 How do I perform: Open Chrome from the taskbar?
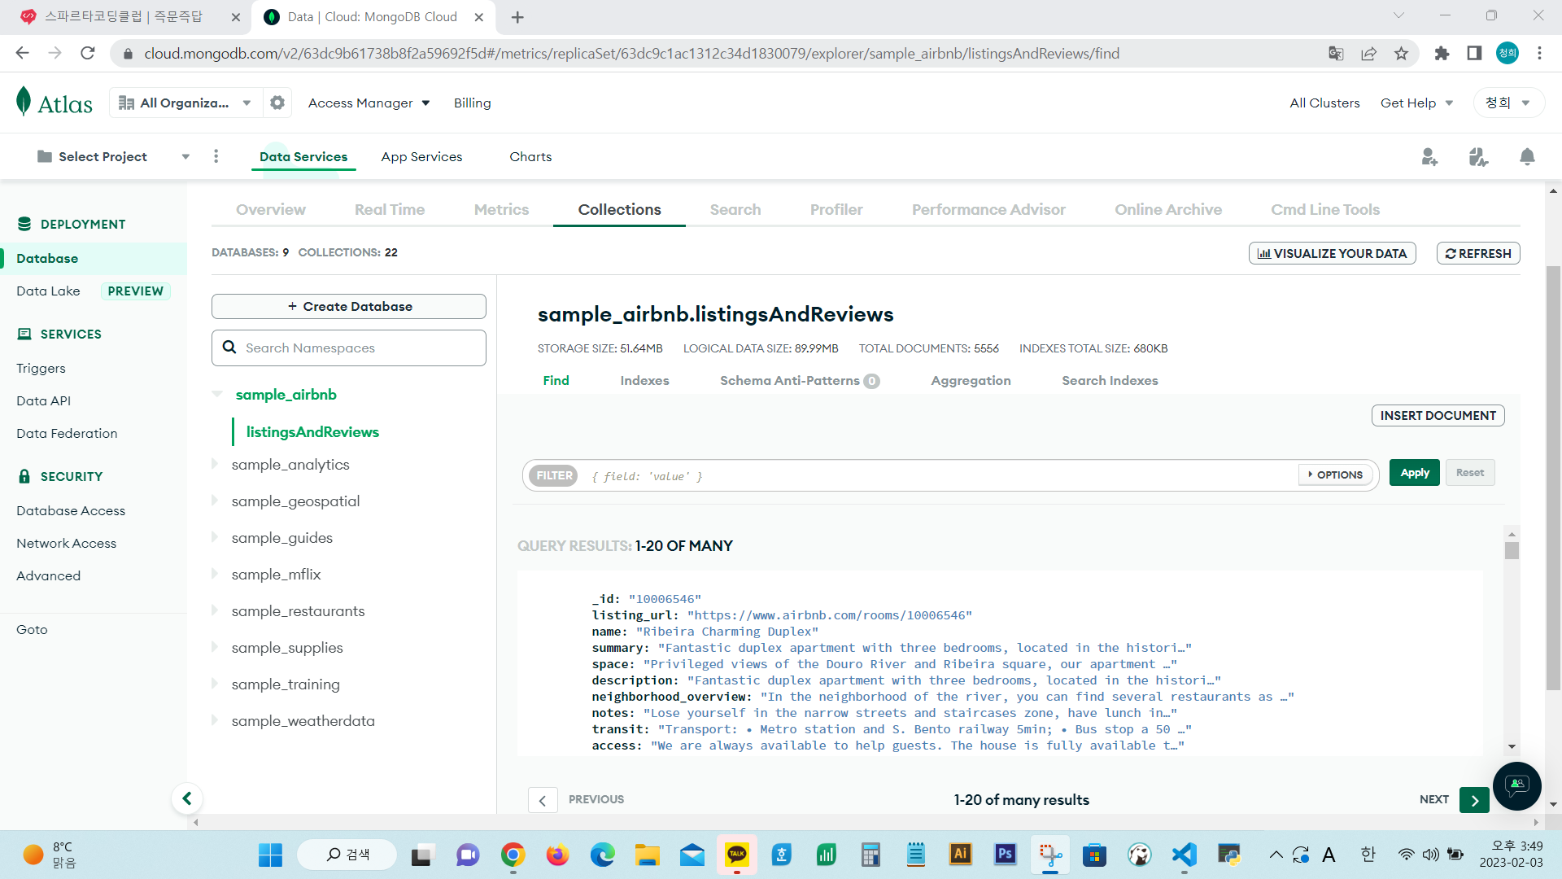tap(513, 855)
